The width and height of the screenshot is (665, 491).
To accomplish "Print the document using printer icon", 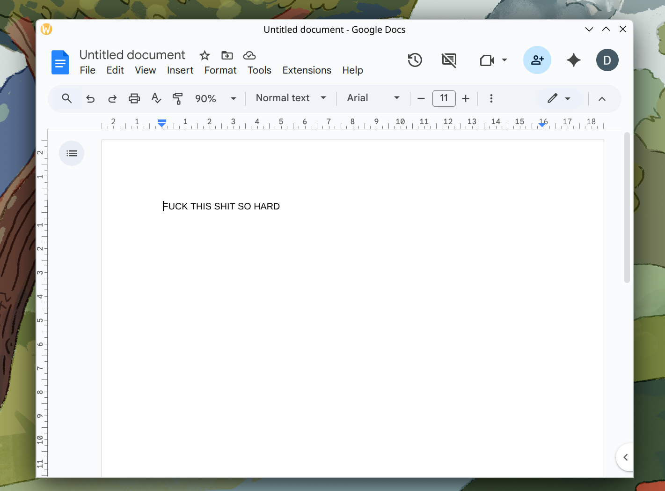I will click(134, 98).
